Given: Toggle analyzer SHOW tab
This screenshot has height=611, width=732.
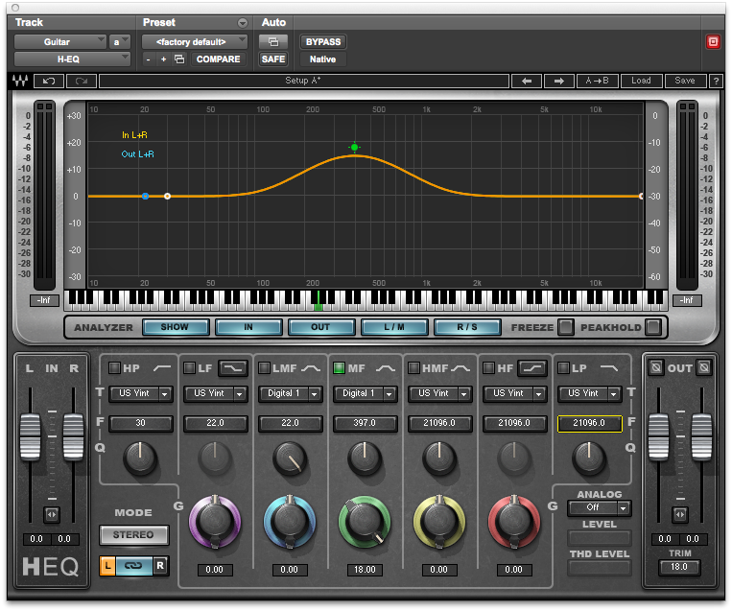Looking at the screenshot, I should point(175,327).
